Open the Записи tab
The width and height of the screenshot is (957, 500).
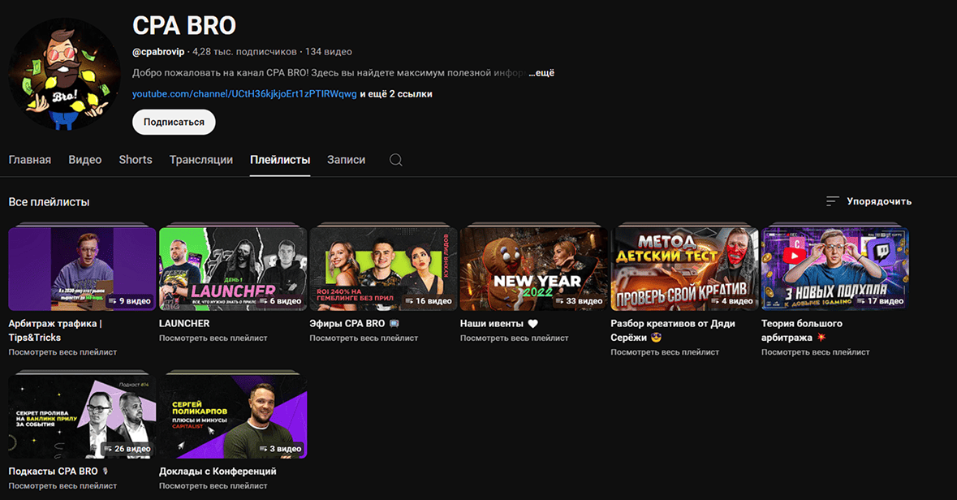coord(346,160)
